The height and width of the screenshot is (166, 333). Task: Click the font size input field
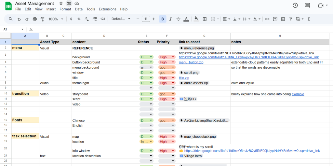pos(146,19)
